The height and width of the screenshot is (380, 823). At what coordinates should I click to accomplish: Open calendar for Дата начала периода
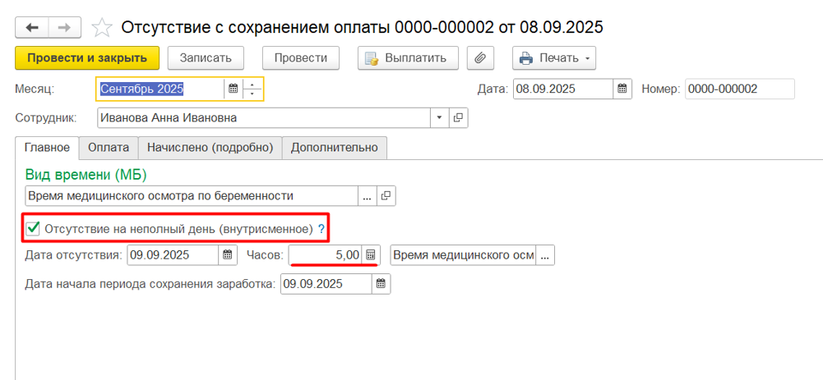pos(381,284)
